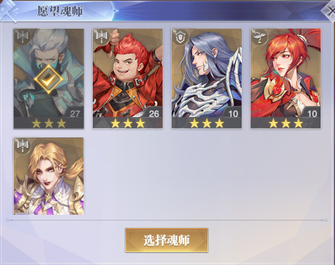Click the horizontal divider line above 选择魂师

[167, 220]
